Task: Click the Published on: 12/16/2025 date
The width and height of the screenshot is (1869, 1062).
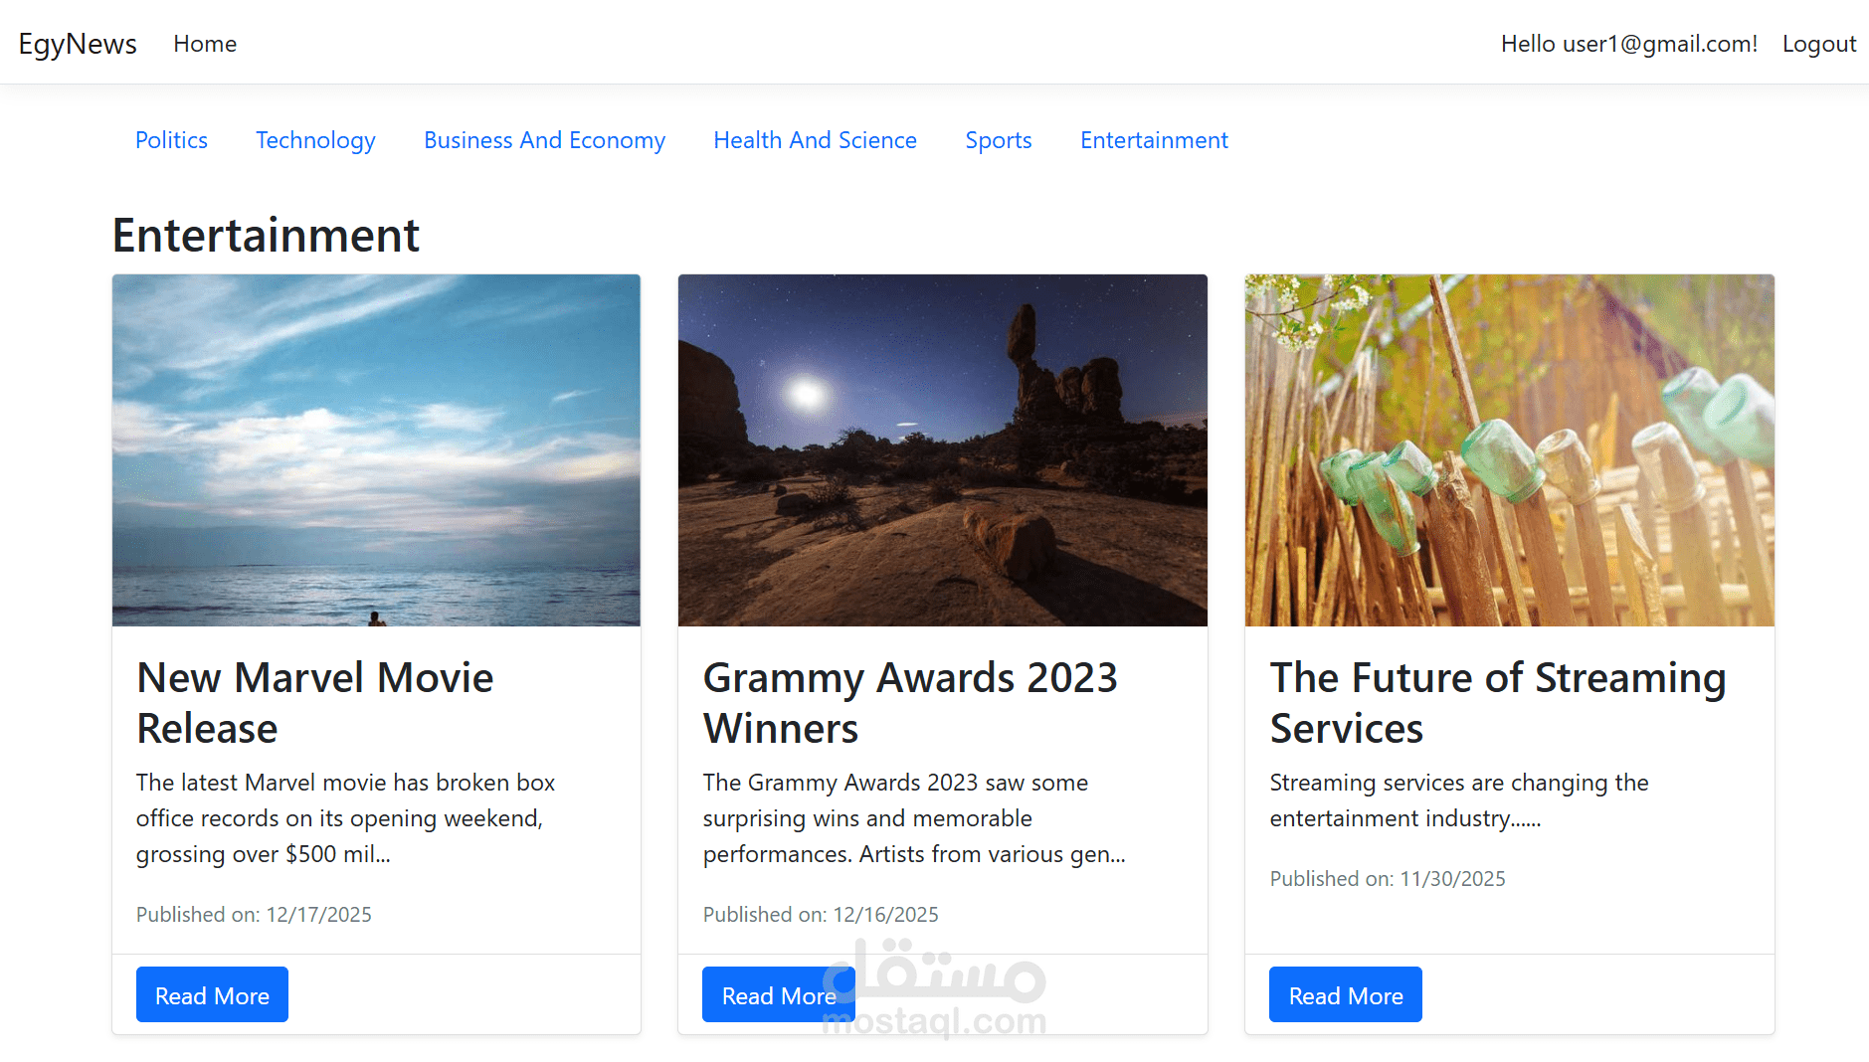Action: pos(821,915)
